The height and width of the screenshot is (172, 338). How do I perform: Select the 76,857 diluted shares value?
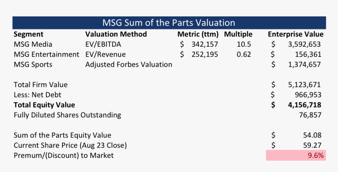(x=310, y=115)
